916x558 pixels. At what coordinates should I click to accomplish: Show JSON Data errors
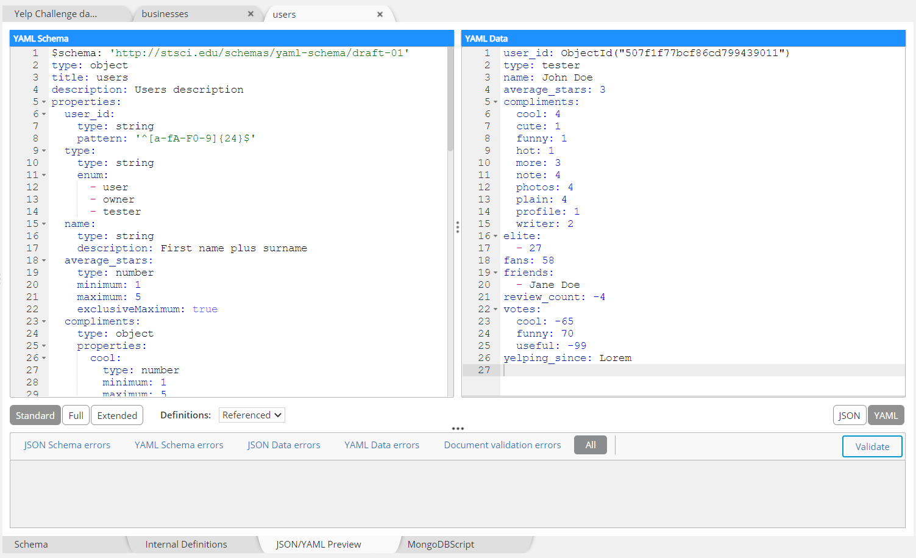(283, 445)
